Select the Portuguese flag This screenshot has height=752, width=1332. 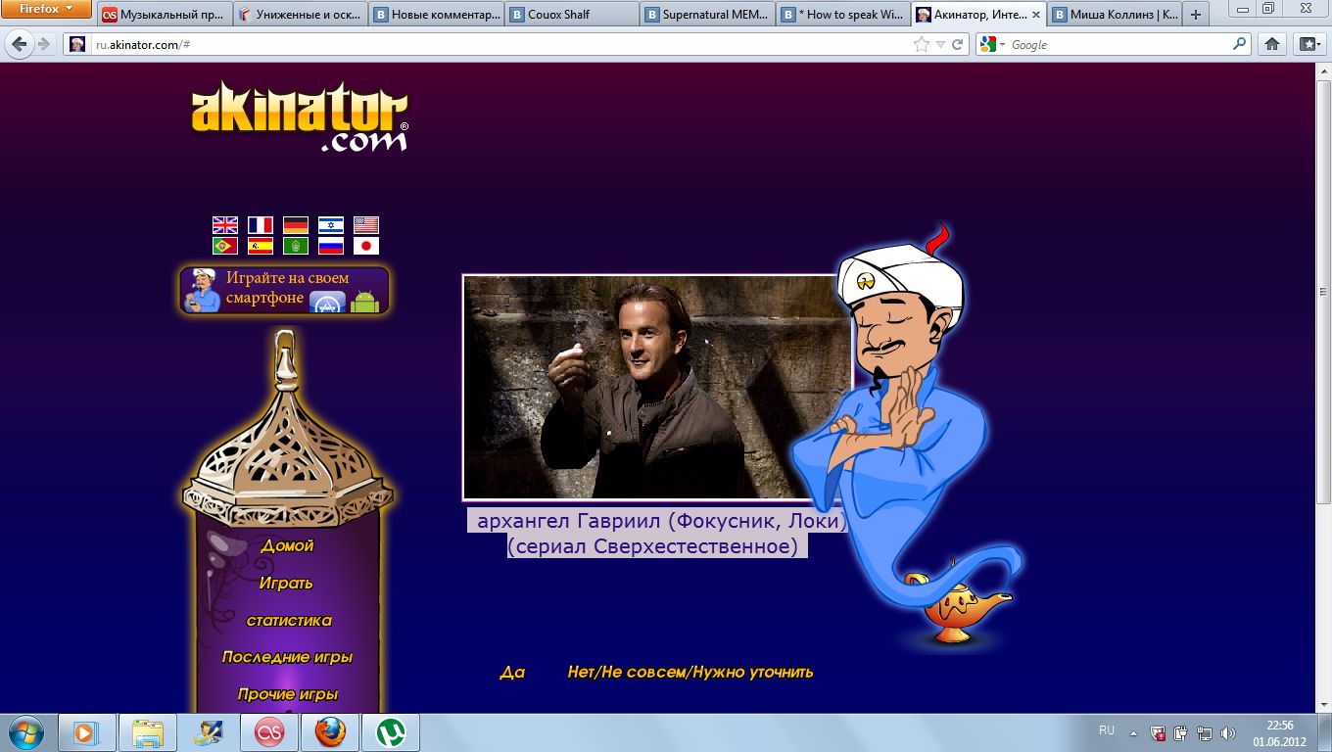225,246
